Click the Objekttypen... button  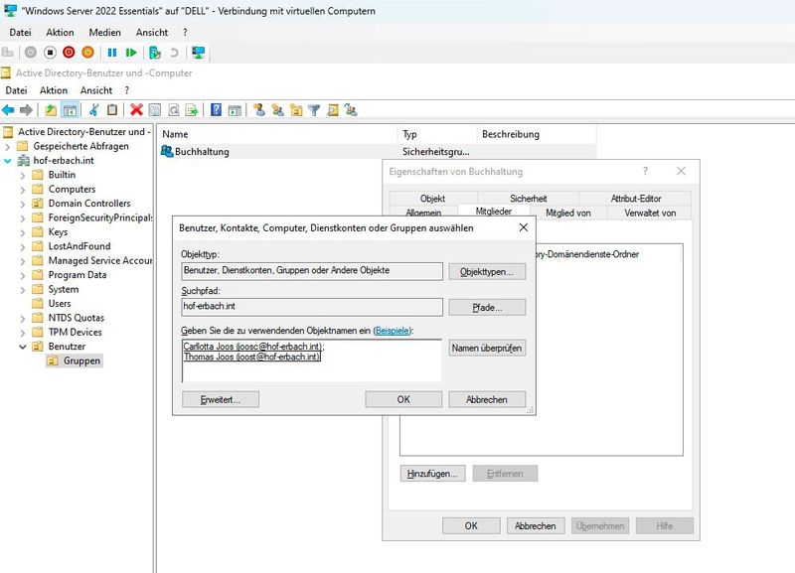[487, 271]
